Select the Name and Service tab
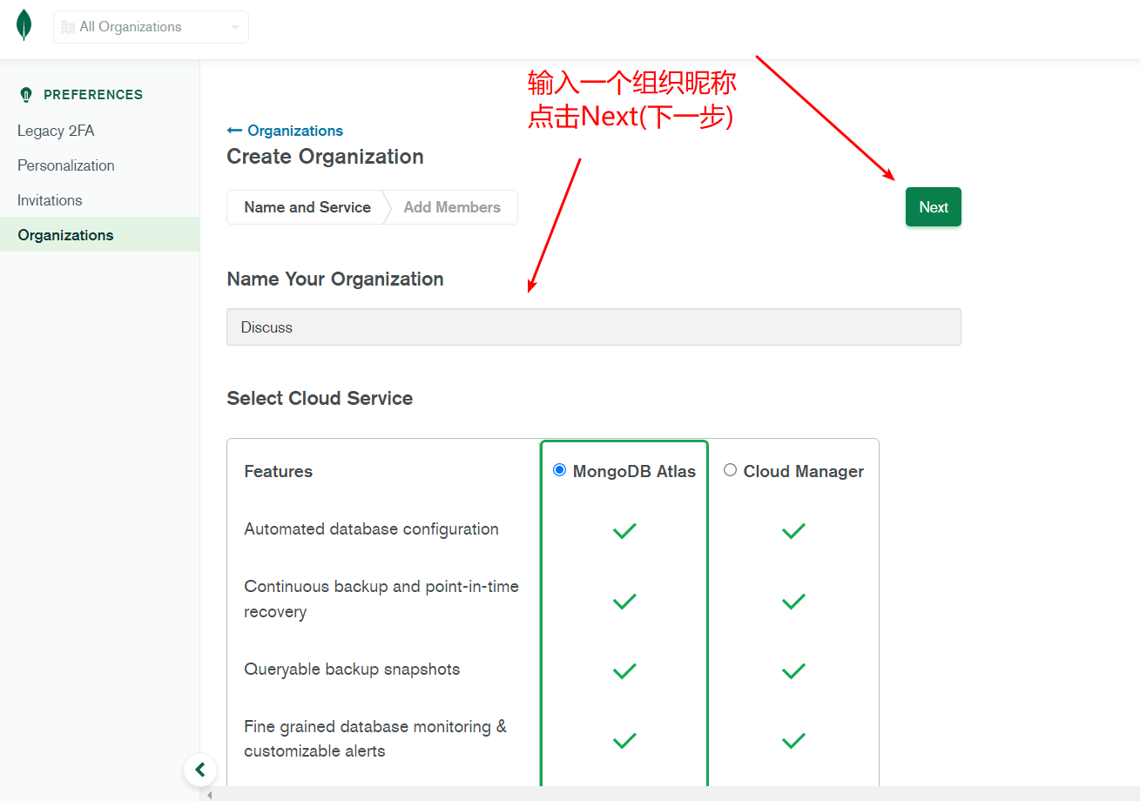 click(x=306, y=207)
